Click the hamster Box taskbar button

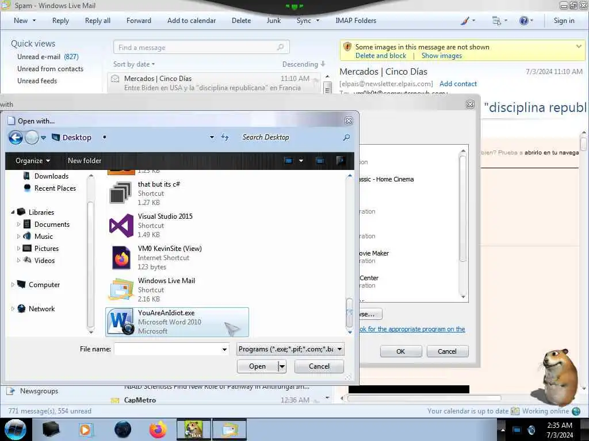coord(194,430)
